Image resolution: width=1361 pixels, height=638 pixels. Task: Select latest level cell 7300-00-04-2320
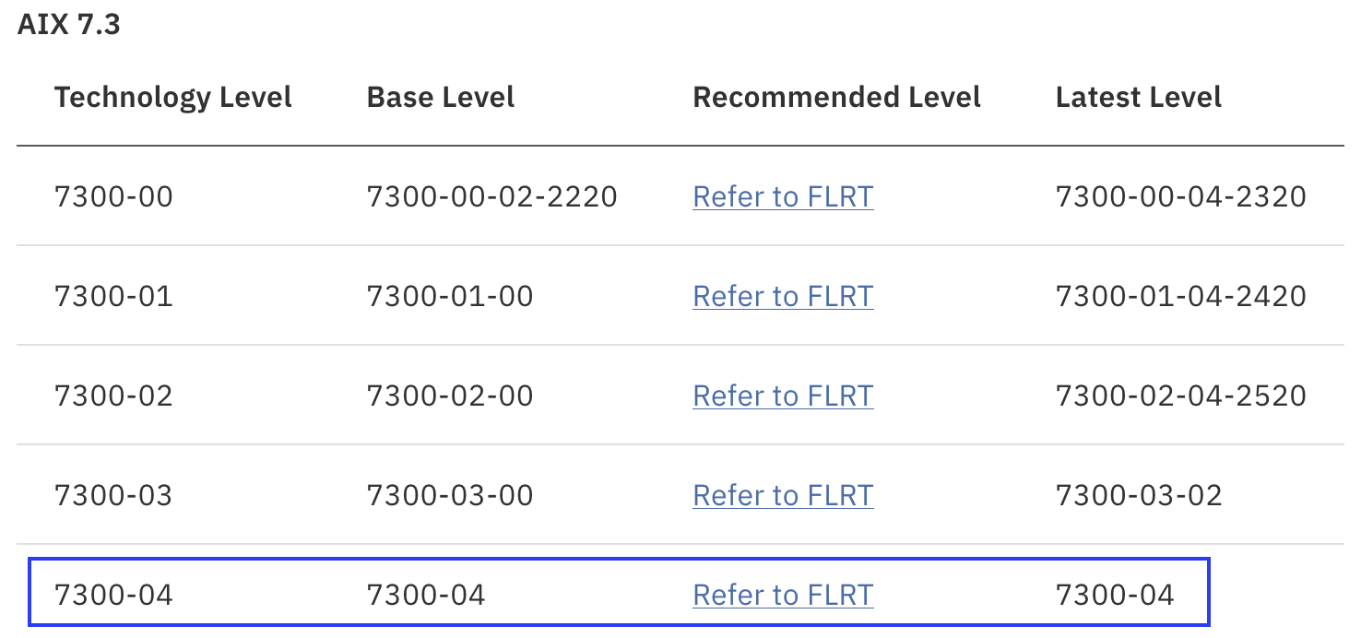coord(1181,196)
